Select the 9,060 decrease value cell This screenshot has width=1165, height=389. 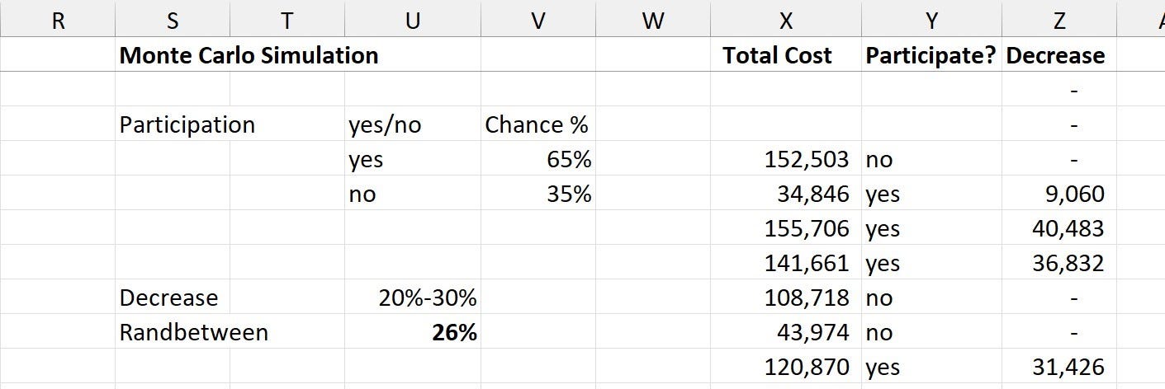(x=1059, y=194)
